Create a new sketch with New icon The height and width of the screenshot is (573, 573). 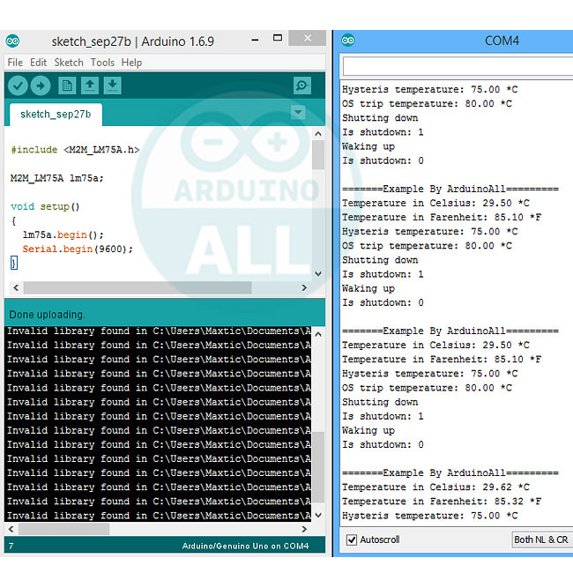(x=67, y=86)
